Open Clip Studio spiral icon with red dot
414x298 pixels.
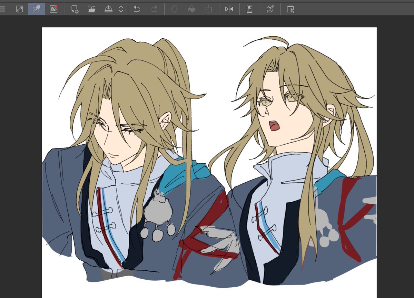coord(53,9)
